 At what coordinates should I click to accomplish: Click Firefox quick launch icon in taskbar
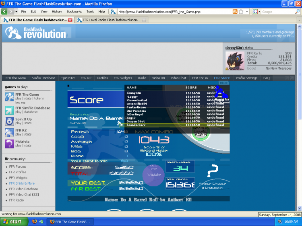click(35, 222)
